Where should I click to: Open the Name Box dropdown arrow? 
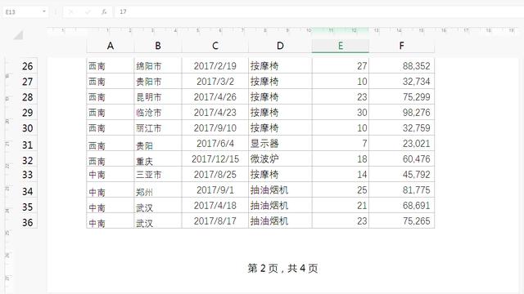coord(43,11)
